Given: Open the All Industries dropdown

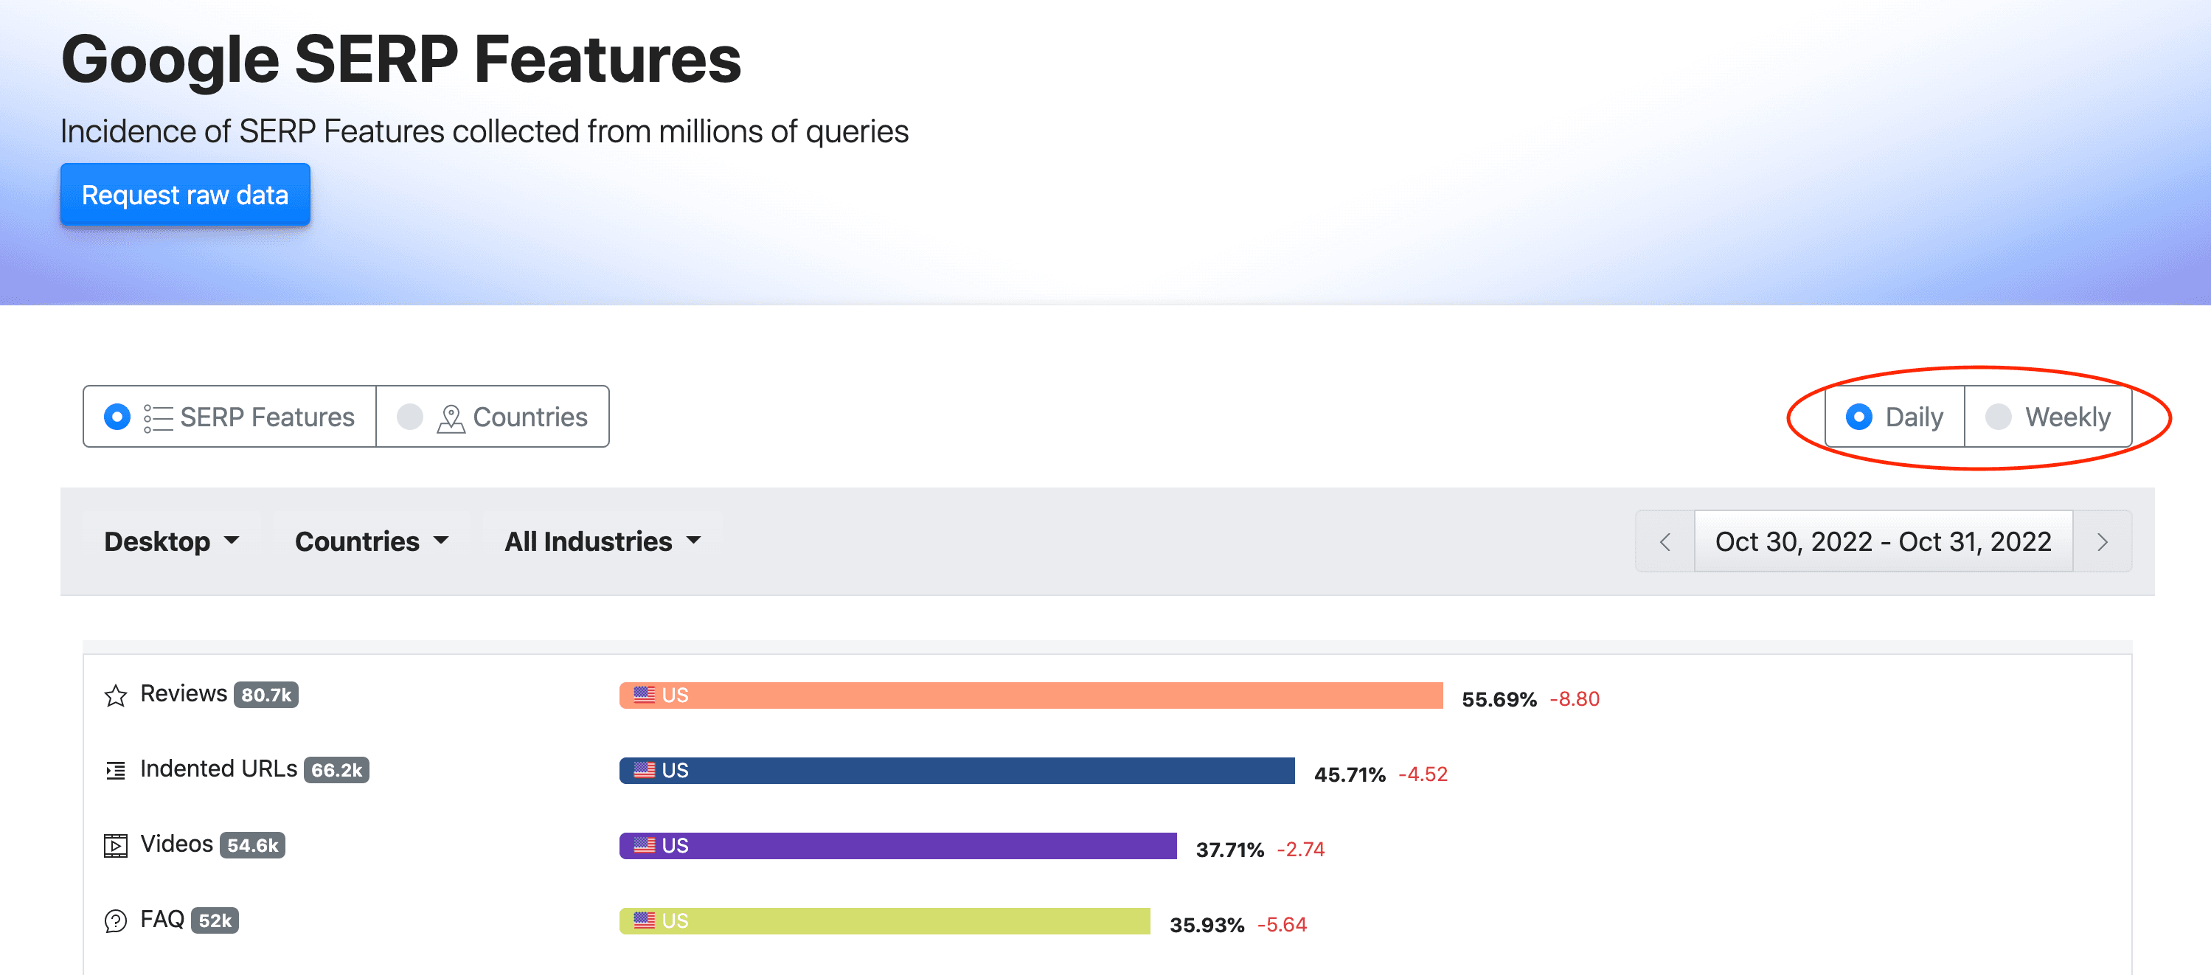Looking at the screenshot, I should 603,541.
